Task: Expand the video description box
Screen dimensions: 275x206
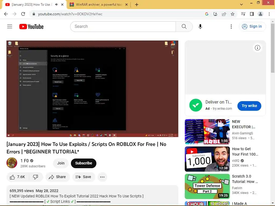Action: click(92, 195)
